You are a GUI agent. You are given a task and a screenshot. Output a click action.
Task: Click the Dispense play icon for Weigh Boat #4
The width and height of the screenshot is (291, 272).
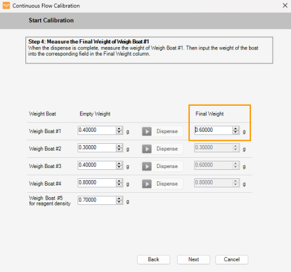click(x=147, y=184)
